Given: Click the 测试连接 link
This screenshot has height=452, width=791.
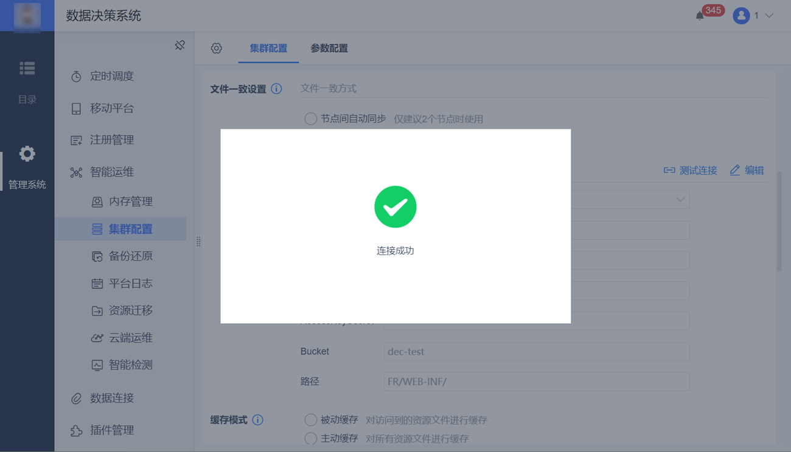Looking at the screenshot, I should point(690,170).
